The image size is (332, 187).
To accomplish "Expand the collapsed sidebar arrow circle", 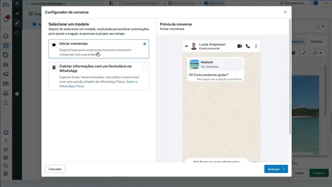I will pos(17,94).
